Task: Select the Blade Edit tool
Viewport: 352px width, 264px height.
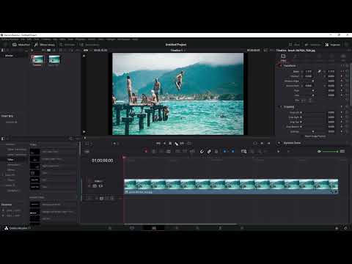Action: point(168,152)
